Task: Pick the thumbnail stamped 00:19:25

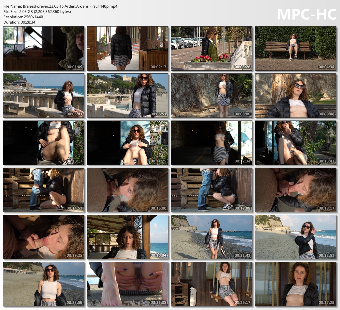Action: pos(44,237)
